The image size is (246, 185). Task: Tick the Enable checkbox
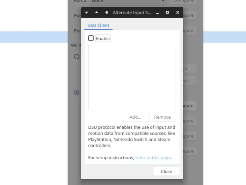(91, 38)
